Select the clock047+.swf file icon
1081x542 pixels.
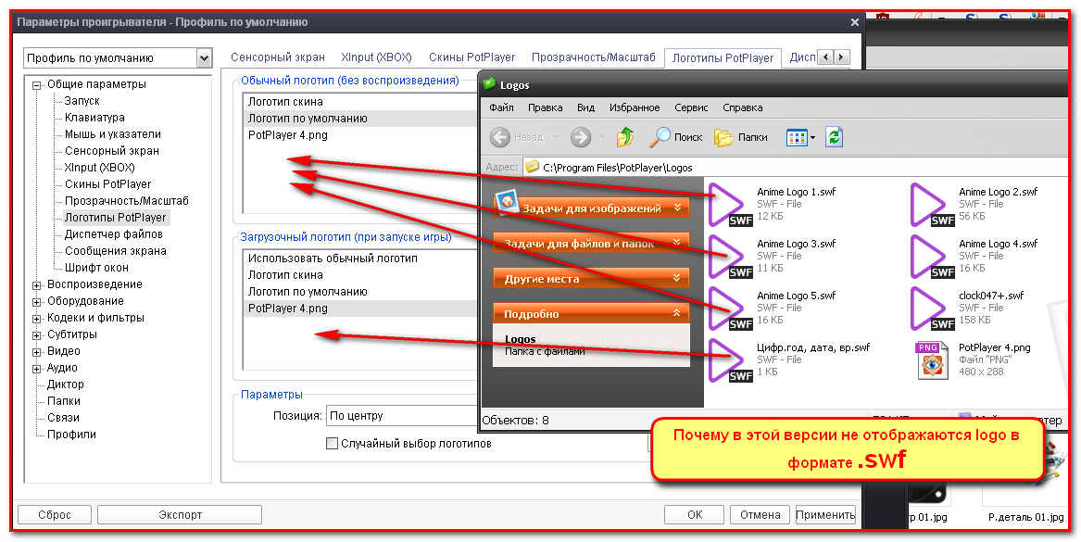pos(931,308)
